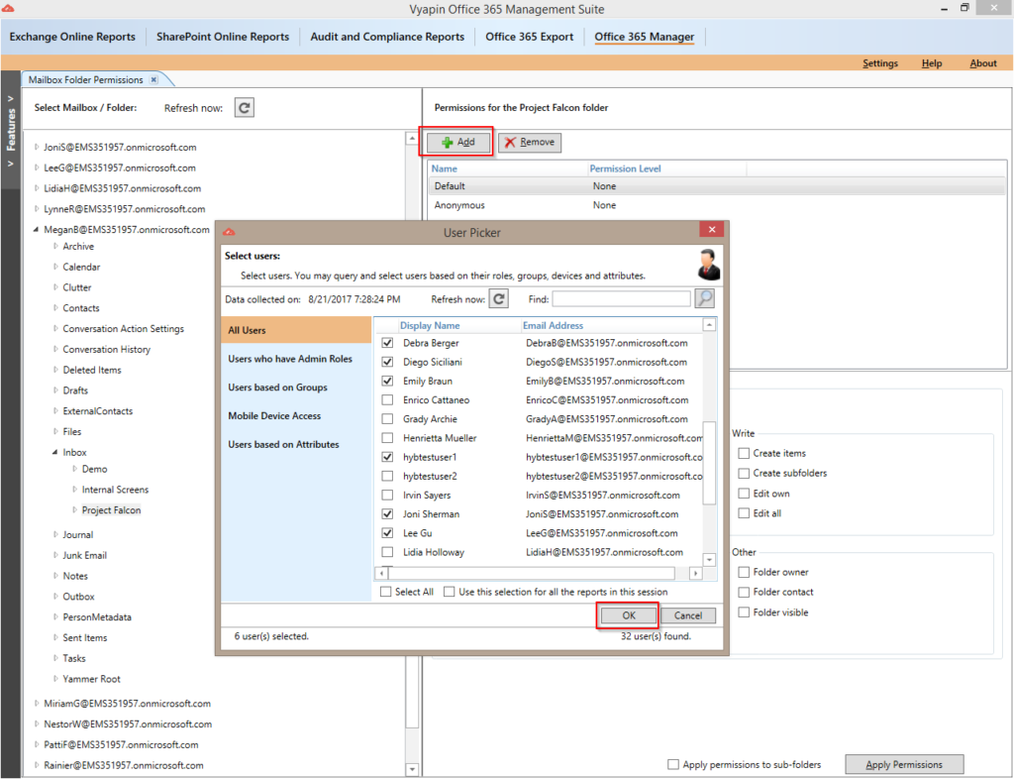Viewport: 1014px width, 779px height.
Task: Switch to SharePoint Online Reports
Action: (223, 37)
